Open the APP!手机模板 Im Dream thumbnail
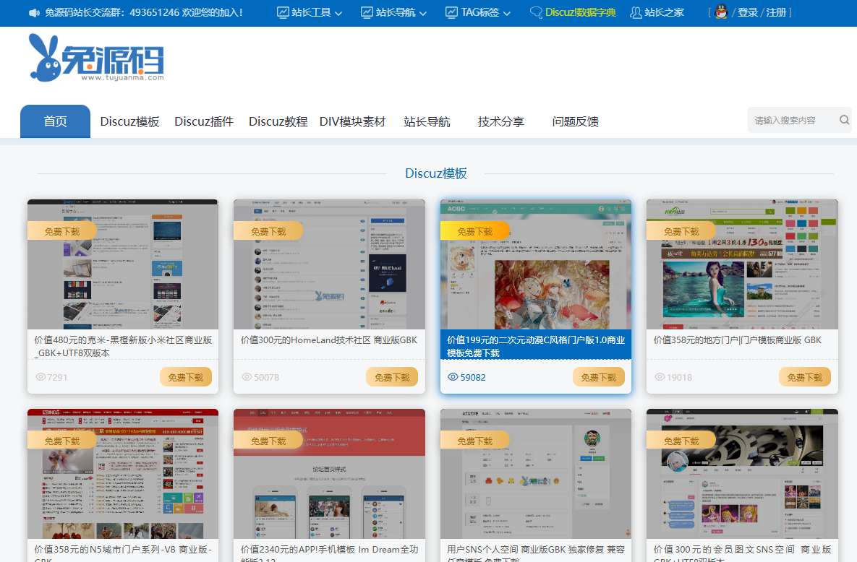 pyautogui.click(x=329, y=474)
